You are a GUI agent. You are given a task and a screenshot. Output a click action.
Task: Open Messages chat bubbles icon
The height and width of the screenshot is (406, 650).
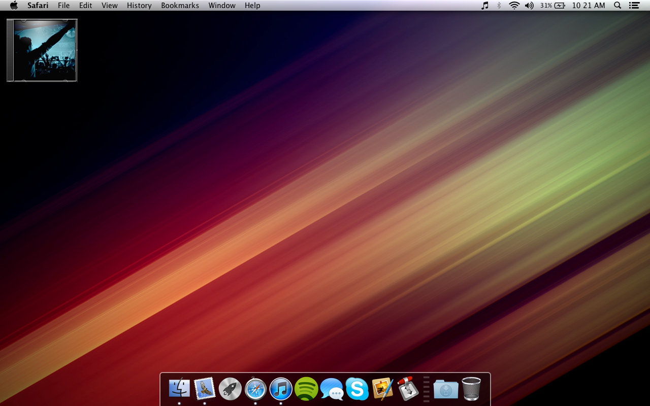[332, 390]
